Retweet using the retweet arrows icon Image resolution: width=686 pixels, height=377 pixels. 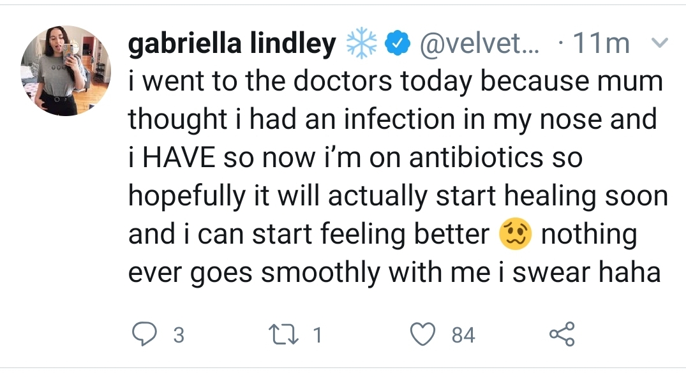tap(285, 334)
